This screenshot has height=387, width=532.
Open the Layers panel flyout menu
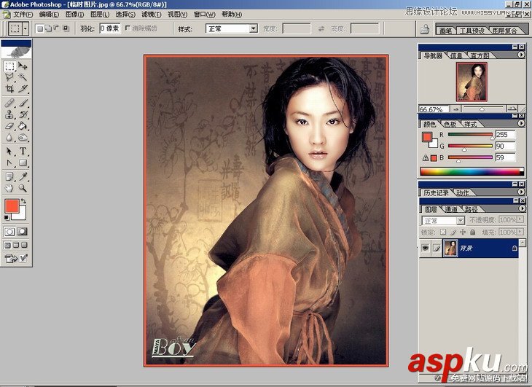click(522, 208)
